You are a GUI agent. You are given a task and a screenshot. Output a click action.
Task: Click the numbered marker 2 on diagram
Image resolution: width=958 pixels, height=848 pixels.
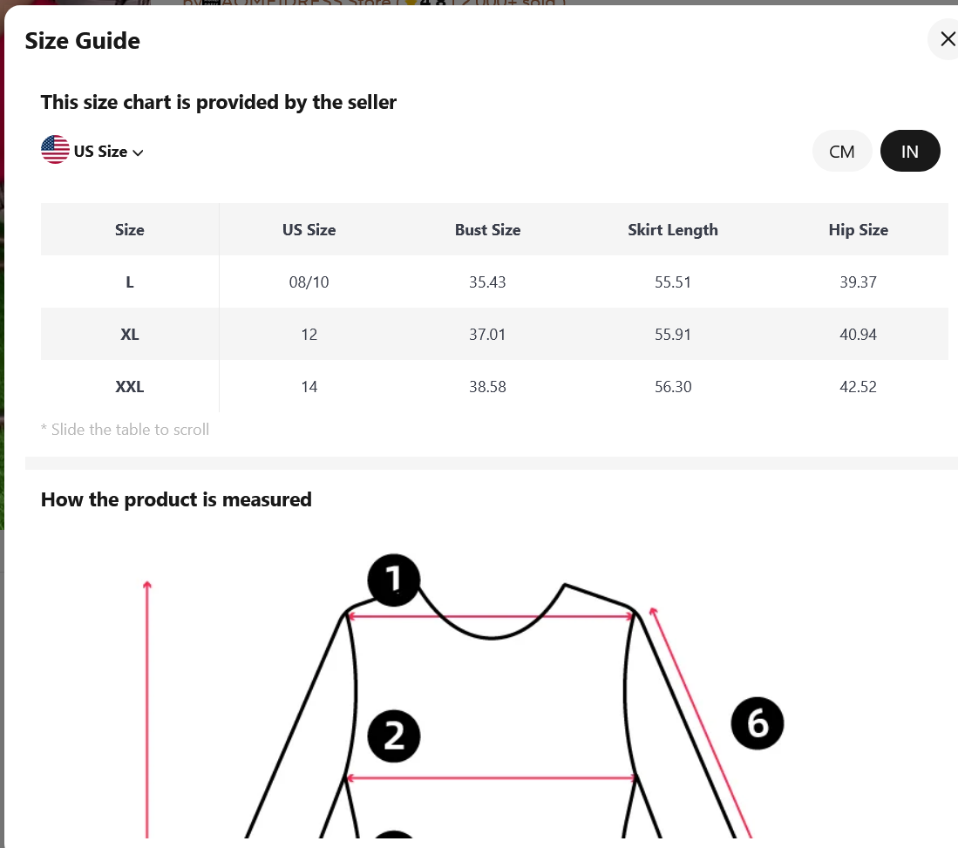(394, 736)
